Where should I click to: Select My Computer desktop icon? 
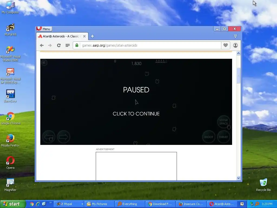10,7
